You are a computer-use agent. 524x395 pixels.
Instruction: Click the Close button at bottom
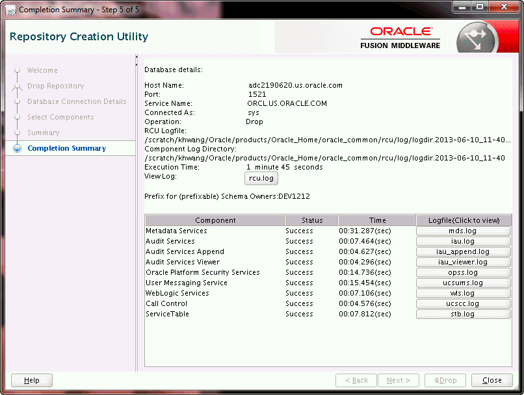pyautogui.click(x=492, y=380)
